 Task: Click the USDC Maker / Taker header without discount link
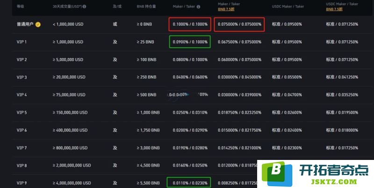[x=288, y=7]
